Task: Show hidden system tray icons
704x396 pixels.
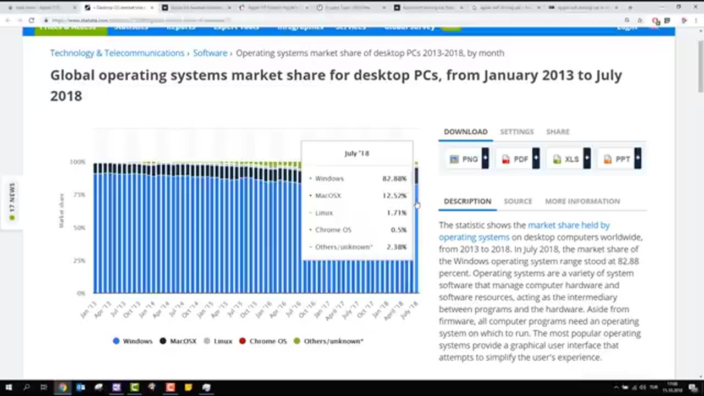Action: 617,388
